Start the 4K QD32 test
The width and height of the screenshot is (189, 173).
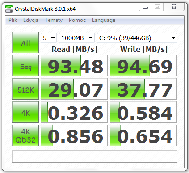pos(25,135)
